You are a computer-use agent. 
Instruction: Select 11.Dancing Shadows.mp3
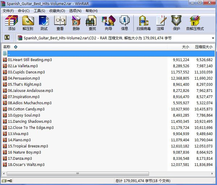(30, 121)
